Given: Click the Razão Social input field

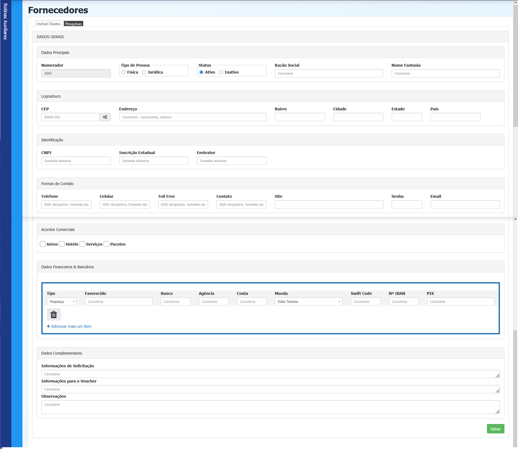Looking at the screenshot, I should tap(329, 73).
